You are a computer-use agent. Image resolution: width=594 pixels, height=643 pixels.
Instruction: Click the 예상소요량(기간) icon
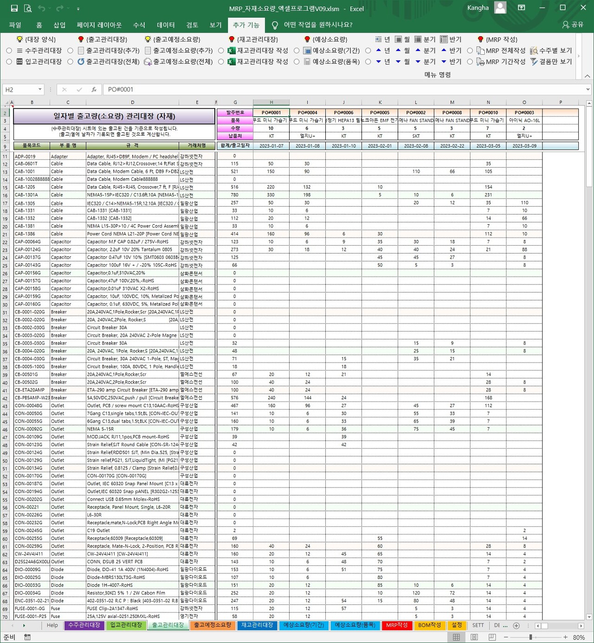pyautogui.click(x=307, y=51)
